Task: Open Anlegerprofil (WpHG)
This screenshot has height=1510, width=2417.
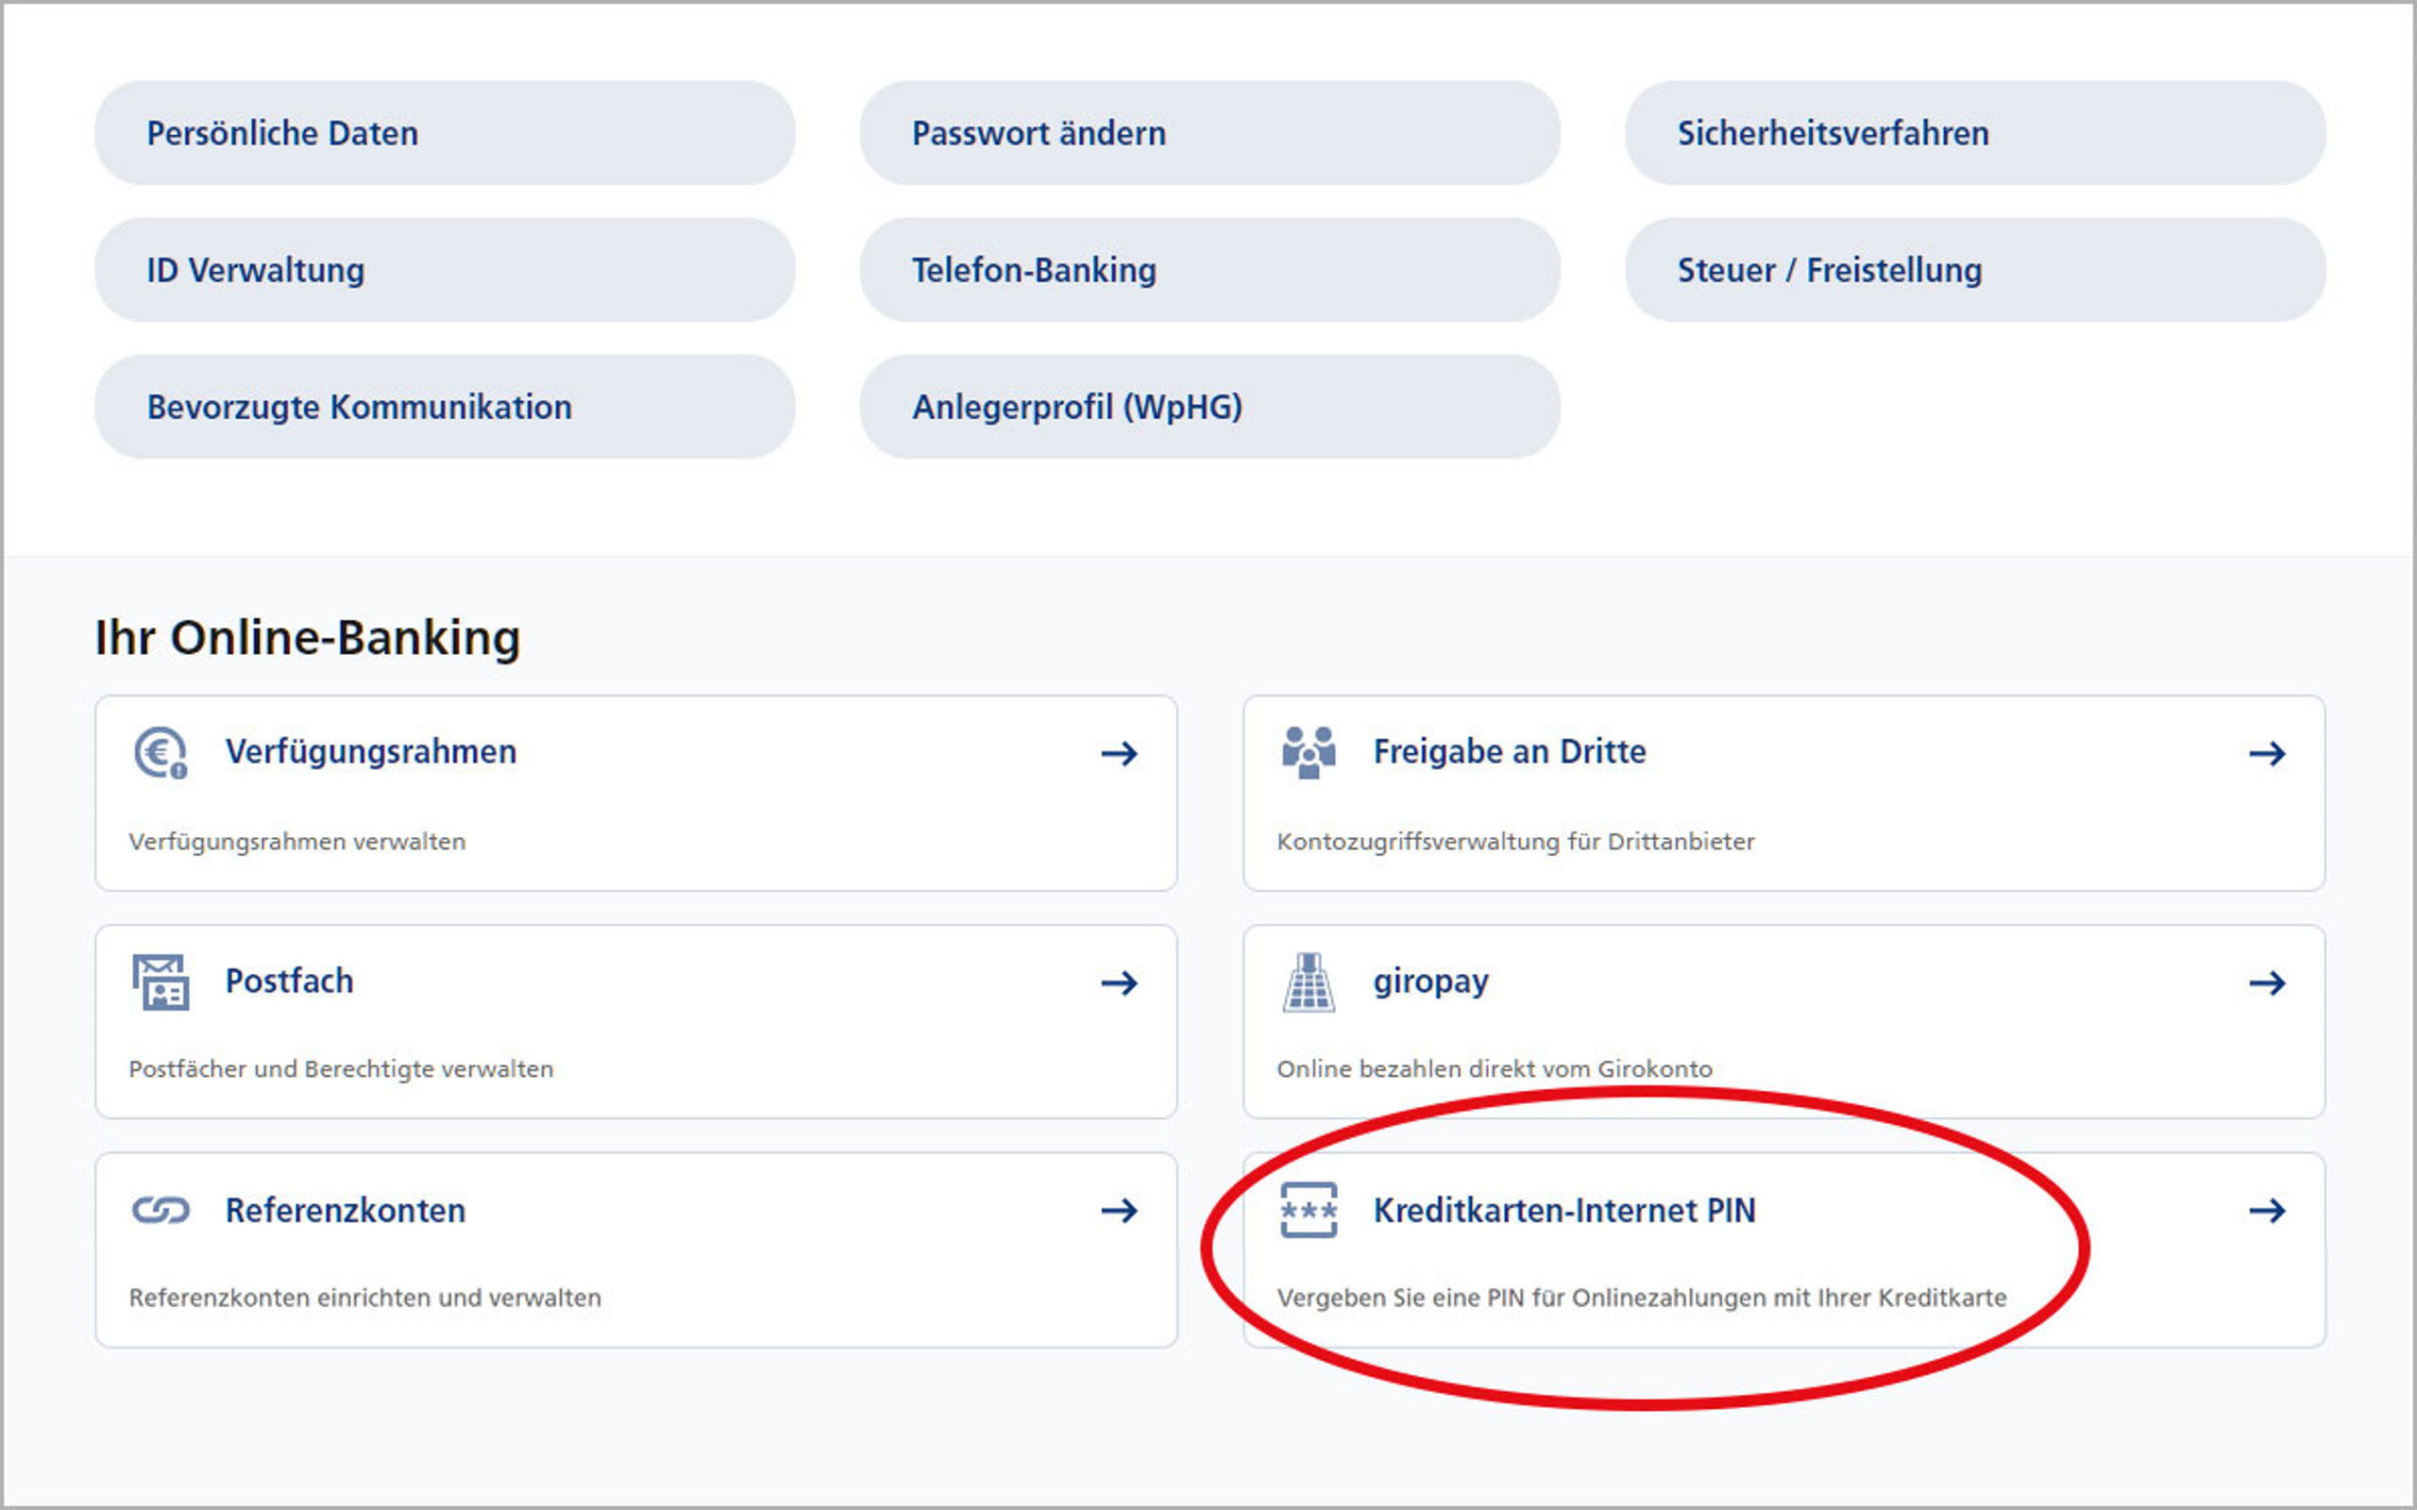Action: point(1209,407)
